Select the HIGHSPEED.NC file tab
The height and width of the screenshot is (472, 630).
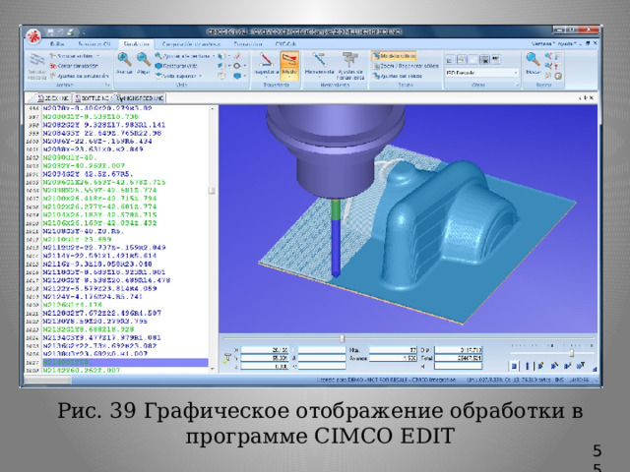coord(140,98)
